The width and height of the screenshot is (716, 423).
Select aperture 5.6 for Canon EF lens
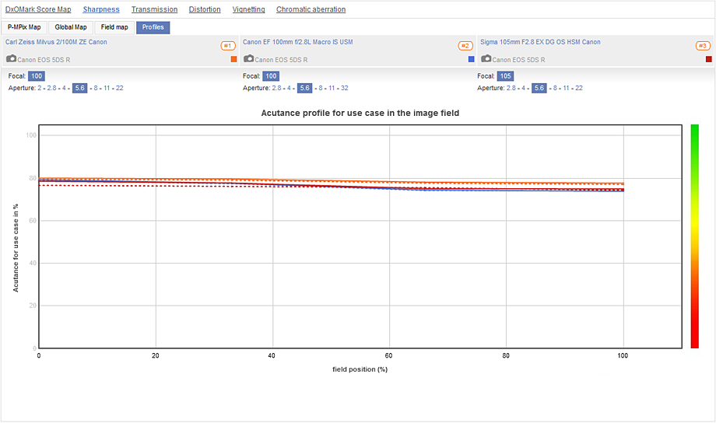point(304,88)
